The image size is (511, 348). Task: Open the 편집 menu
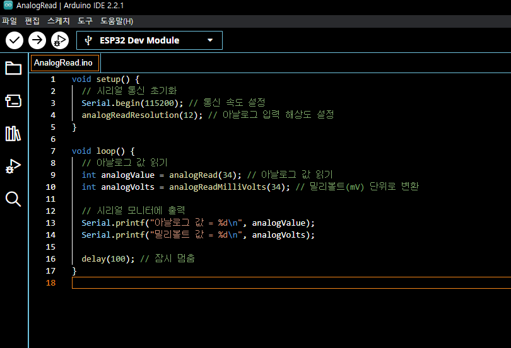[x=32, y=21]
